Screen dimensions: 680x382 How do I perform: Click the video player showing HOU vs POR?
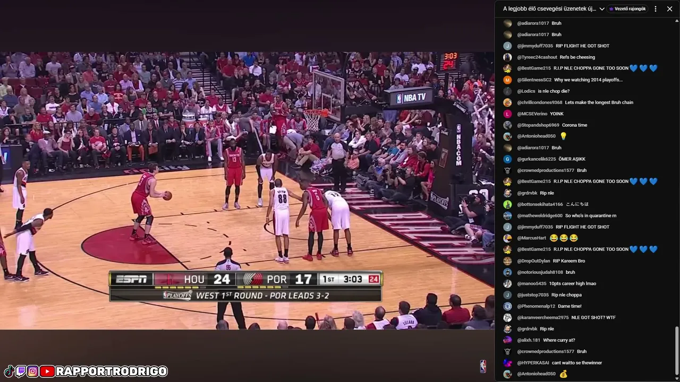pyautogui.click(x=247, y=190)
